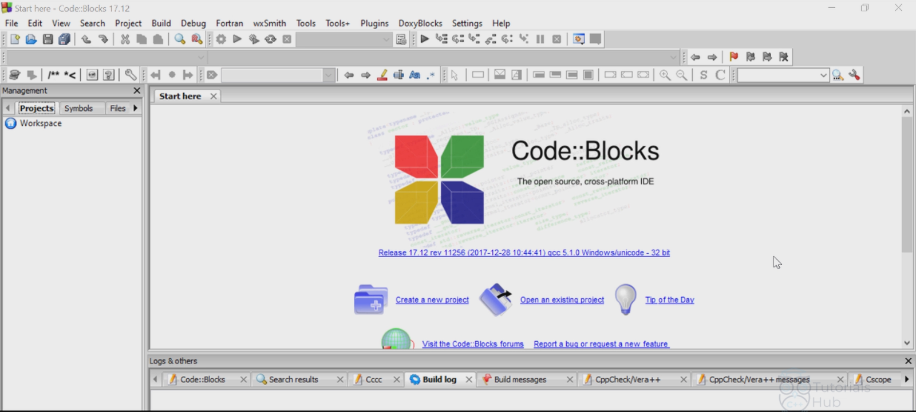Click the New file icon

coord(15,39)
